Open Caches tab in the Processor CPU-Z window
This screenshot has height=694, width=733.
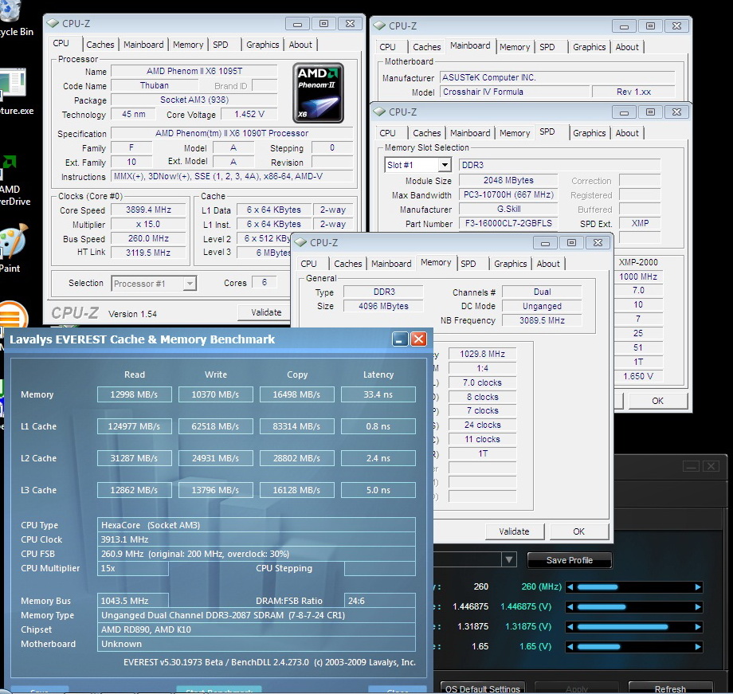[100, 45]
